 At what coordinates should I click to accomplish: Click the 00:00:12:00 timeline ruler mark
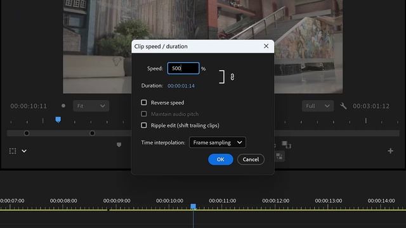pos(276,201)
